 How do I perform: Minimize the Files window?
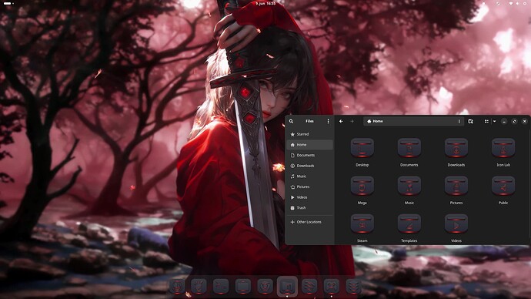point(504,121)
